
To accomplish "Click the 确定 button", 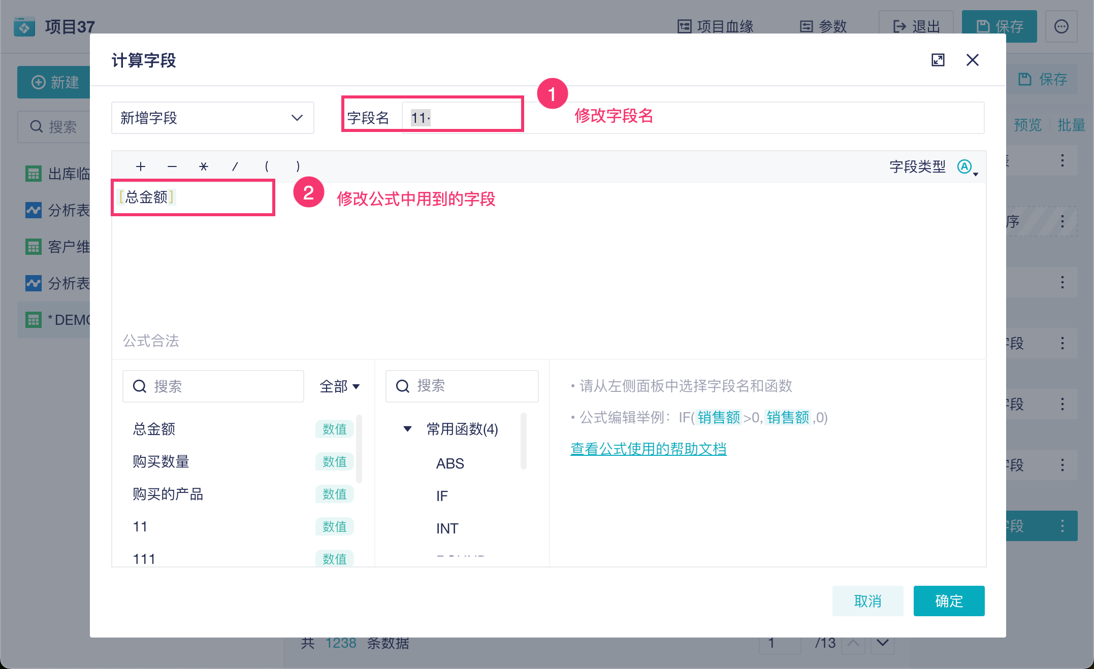I will click(948, 601).
